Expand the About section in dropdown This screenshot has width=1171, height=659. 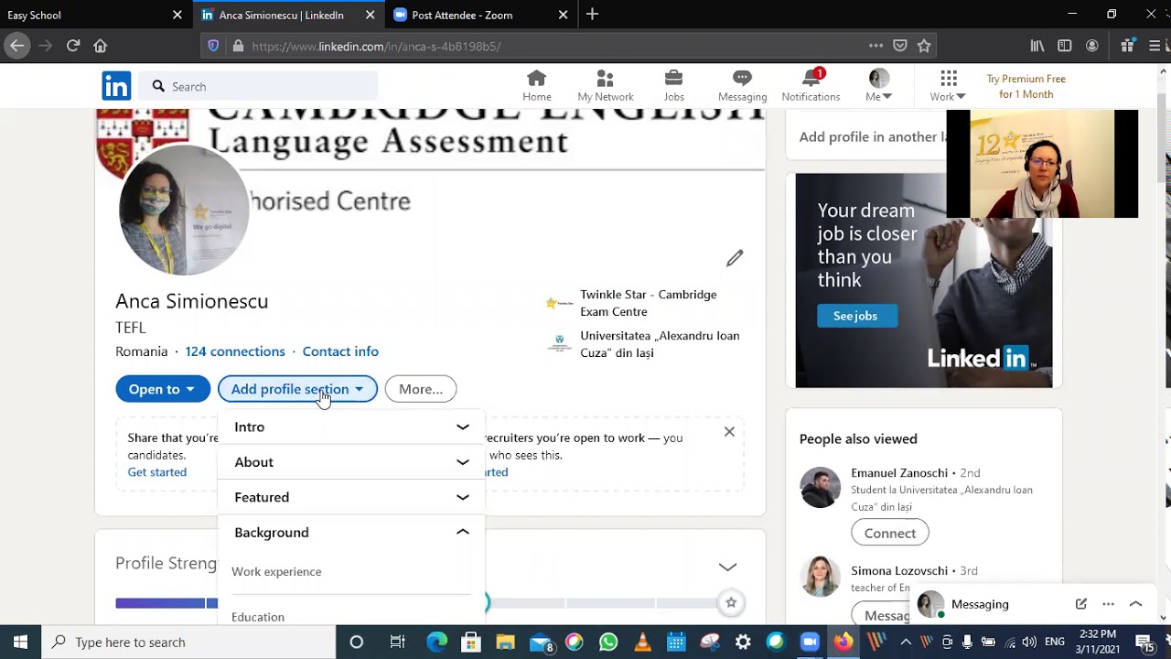(462, 462)
